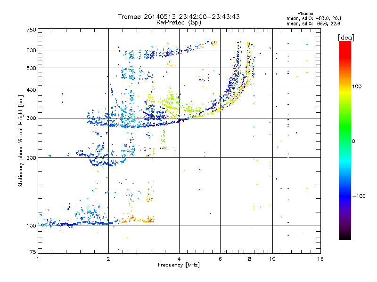377x282 pixels.
Task: Click the [deg] colorbar unit label
Action: pos(346,38)
